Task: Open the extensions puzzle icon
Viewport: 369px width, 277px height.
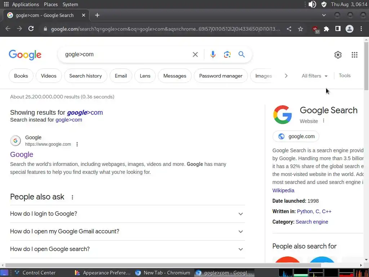Action: [x=326, y=29]
